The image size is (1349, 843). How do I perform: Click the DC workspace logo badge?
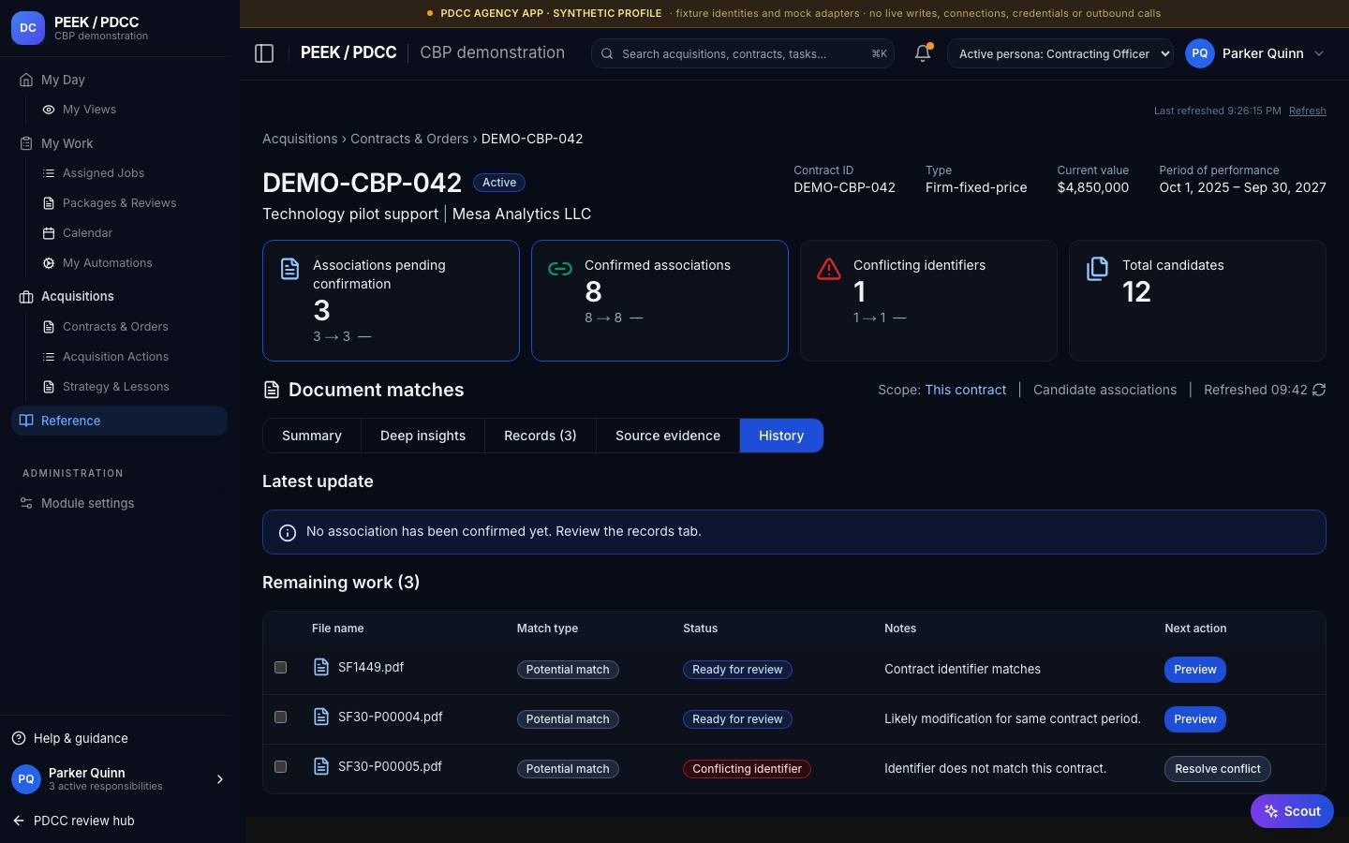(28, 28)
